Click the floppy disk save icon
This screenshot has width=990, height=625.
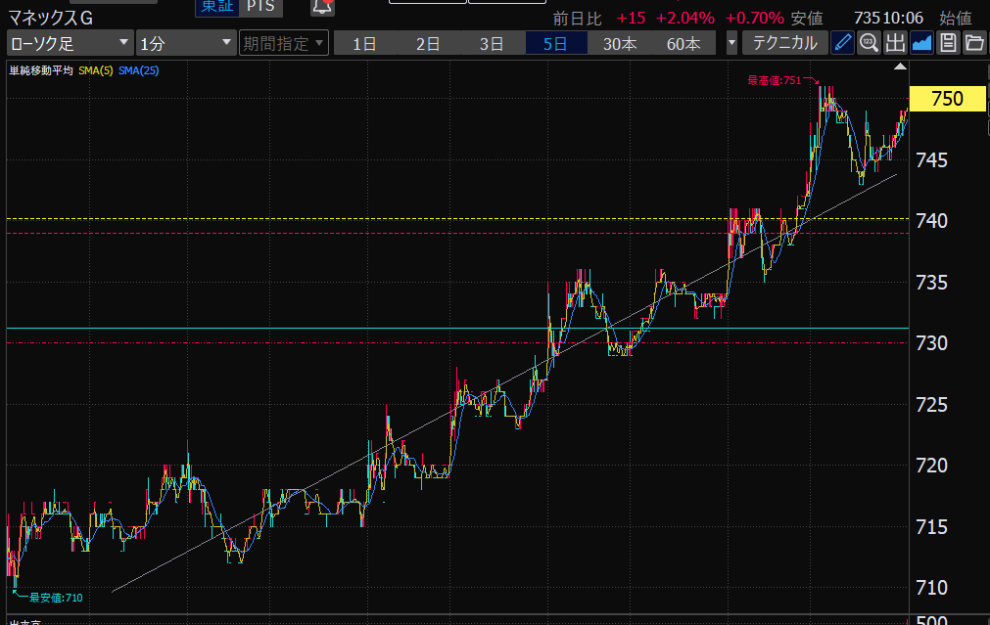[x=948, y=43]
